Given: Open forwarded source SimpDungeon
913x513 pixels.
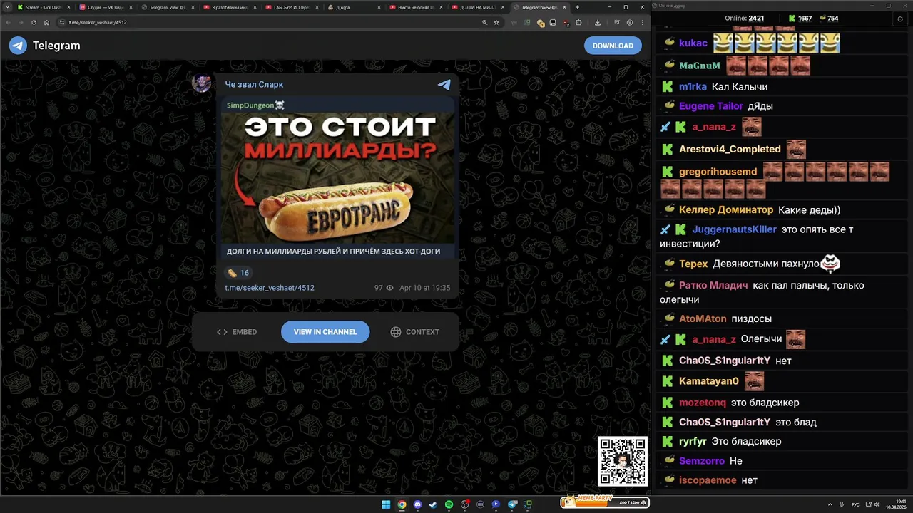Looking at the screenshot, I should click(x=256, y=105).
